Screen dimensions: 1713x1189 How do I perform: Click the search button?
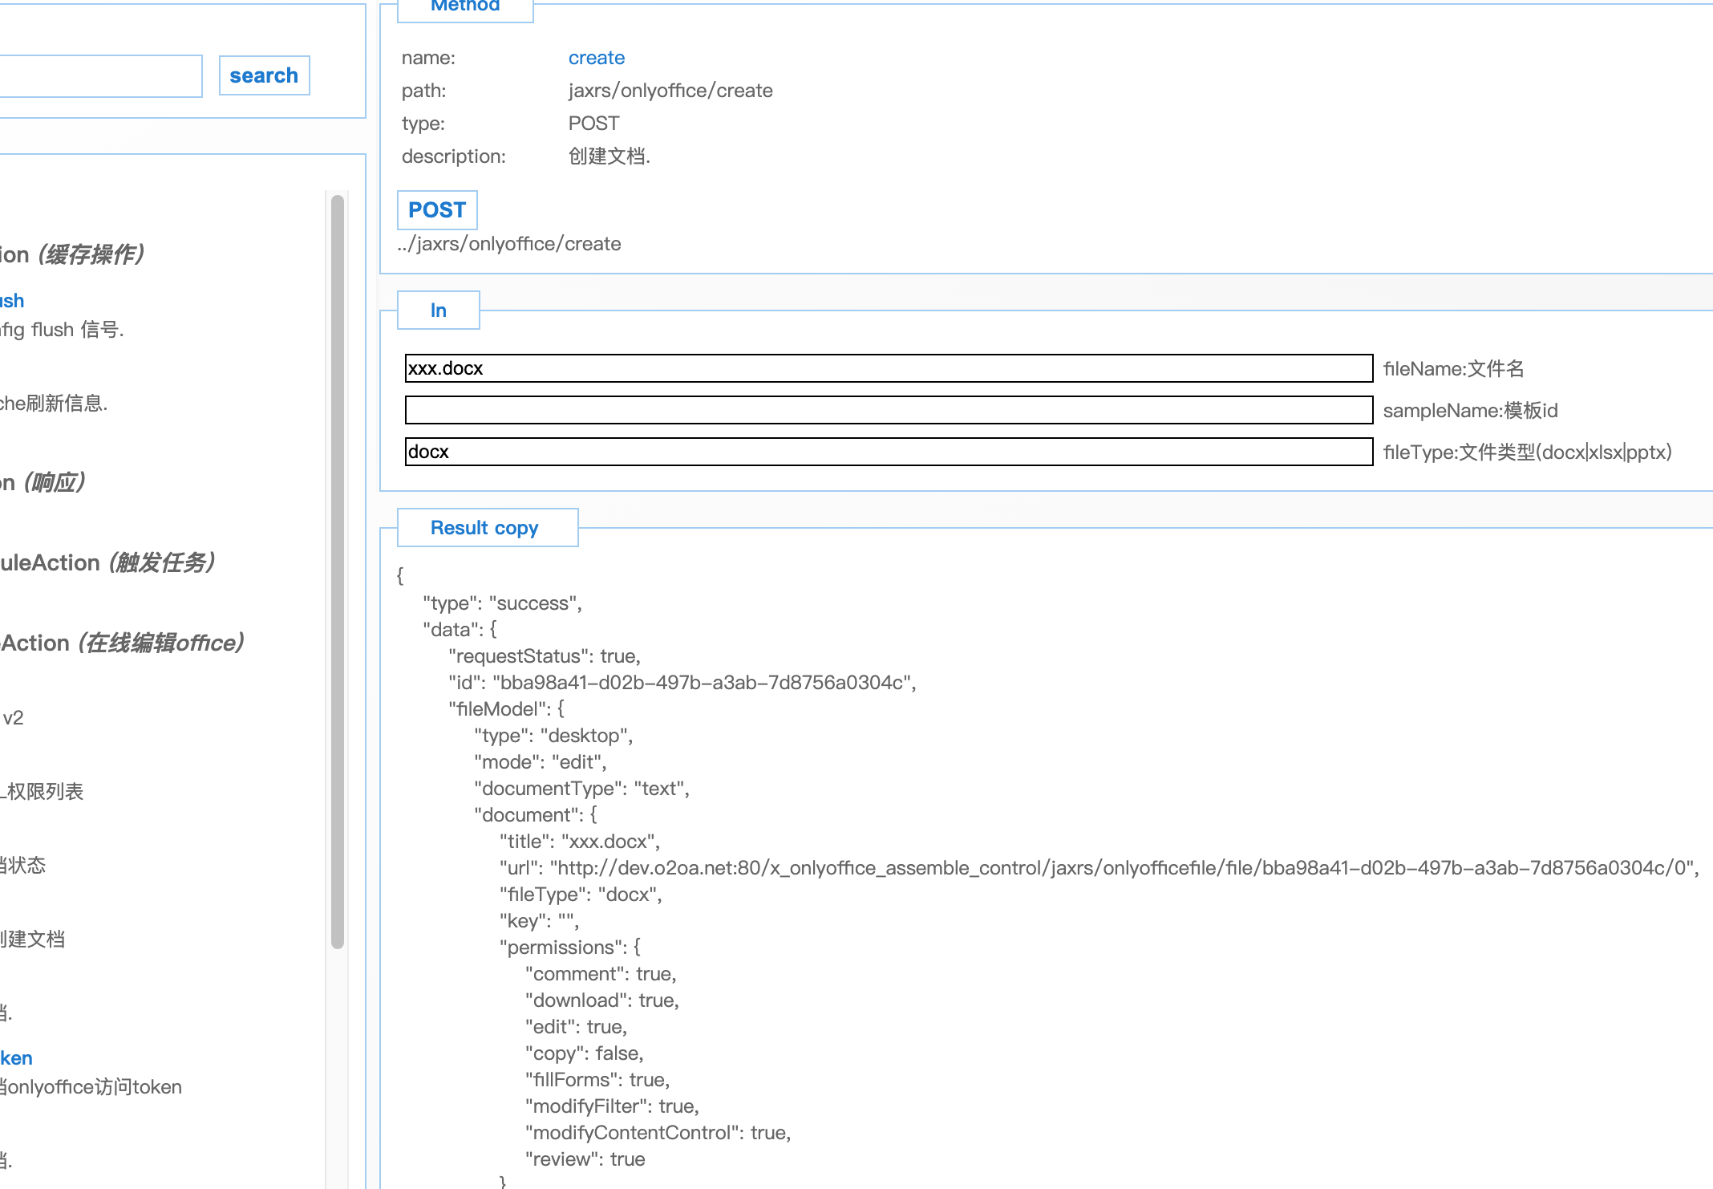pos(264,75)
